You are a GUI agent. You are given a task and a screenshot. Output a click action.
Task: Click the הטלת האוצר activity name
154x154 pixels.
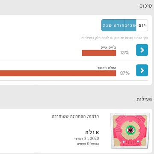pos(107,68)
